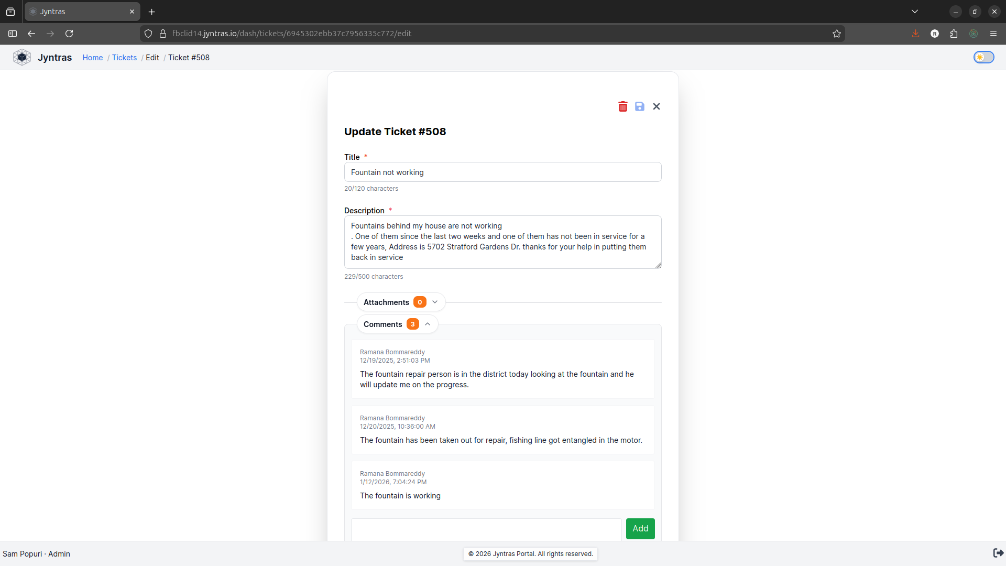This screenshot has width=1006, height=566.
Task: Click into the new comment text box
Action: point(486,528)
